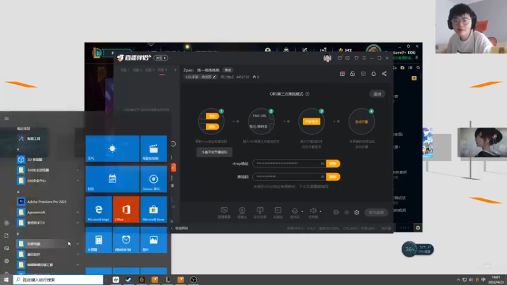
Task: Click the help icon beside OBS mode title
Action: pos(307,94)
